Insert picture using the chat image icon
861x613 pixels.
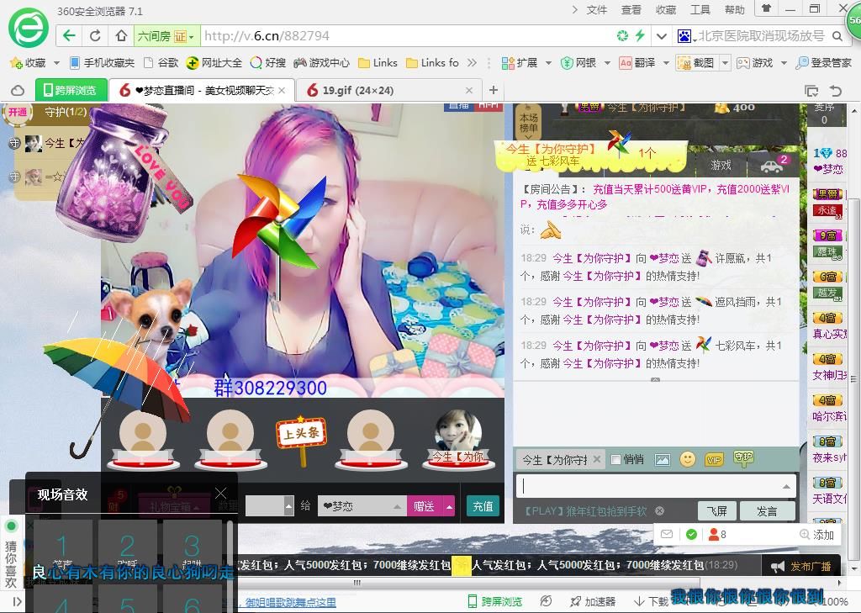point(663,460)
